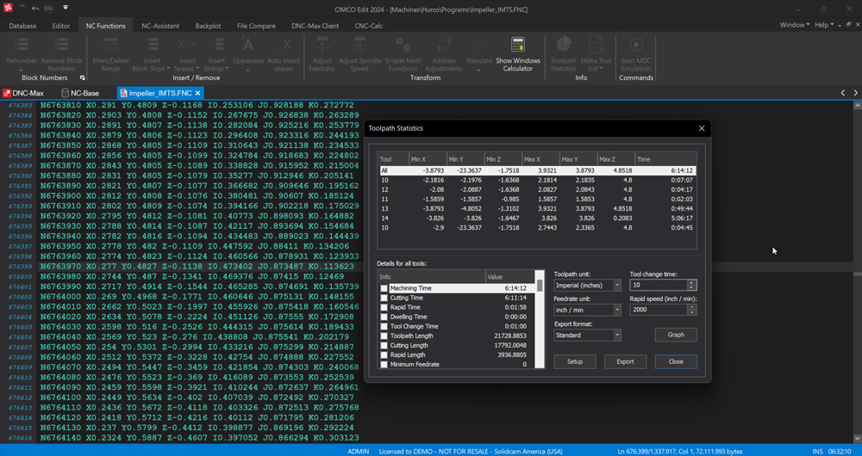Open Toolpath Statistics from the ribbon
This screenshot has width=862, height=456.
(x=563, y=46)
